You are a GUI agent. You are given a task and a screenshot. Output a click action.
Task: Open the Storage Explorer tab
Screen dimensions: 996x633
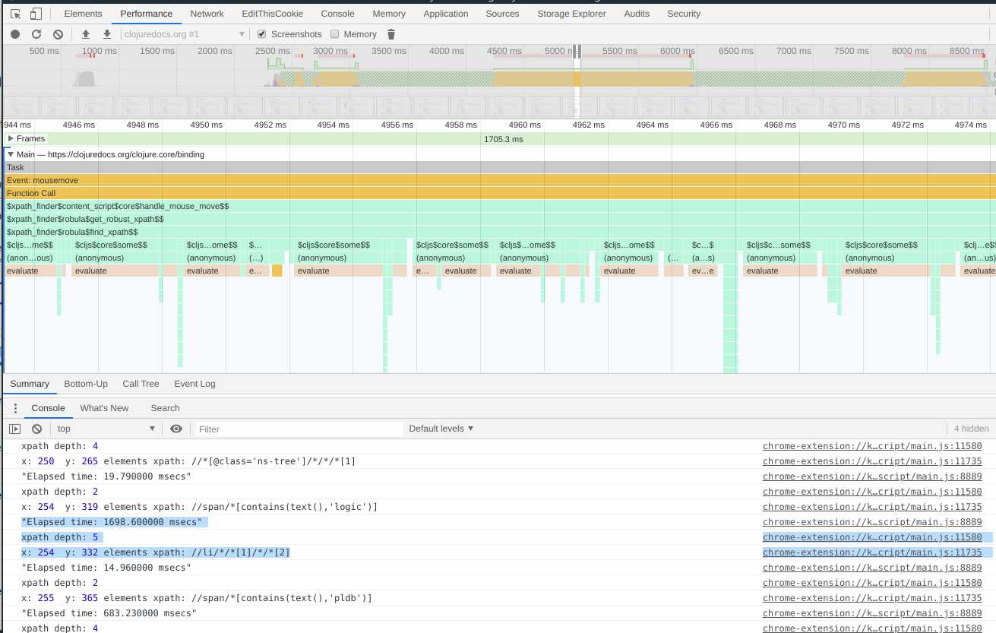[x=572, y=14]
